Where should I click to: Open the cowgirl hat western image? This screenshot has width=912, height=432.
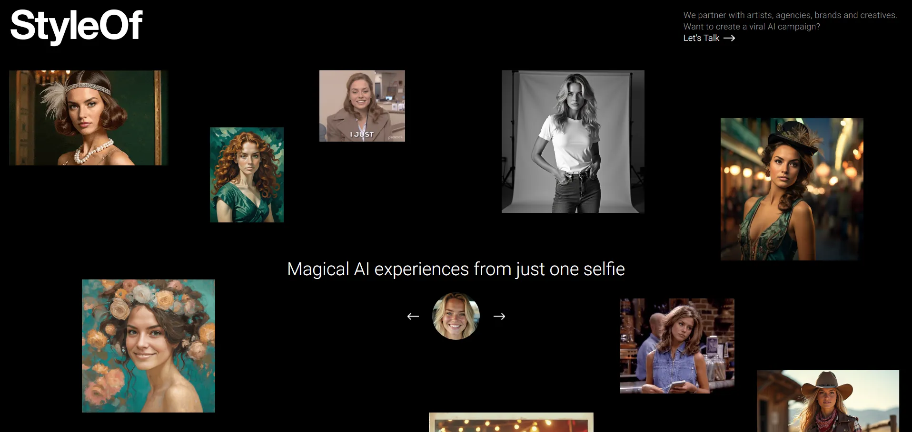tap(828, 401)
